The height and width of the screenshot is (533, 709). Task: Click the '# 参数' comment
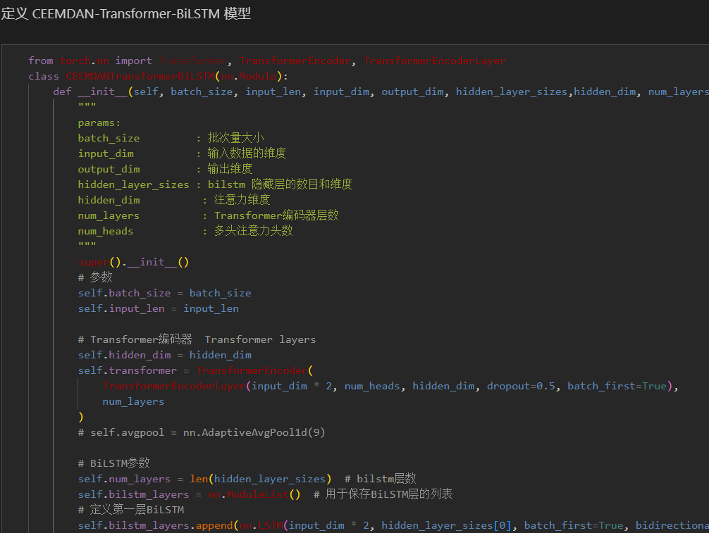click(95, 277)
